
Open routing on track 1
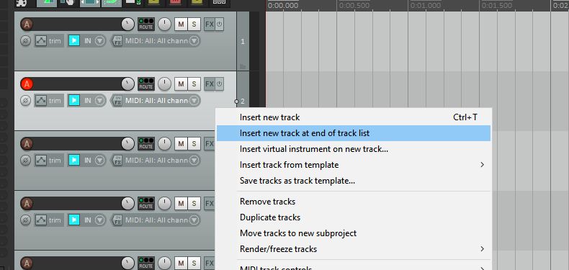click(146, 24)
